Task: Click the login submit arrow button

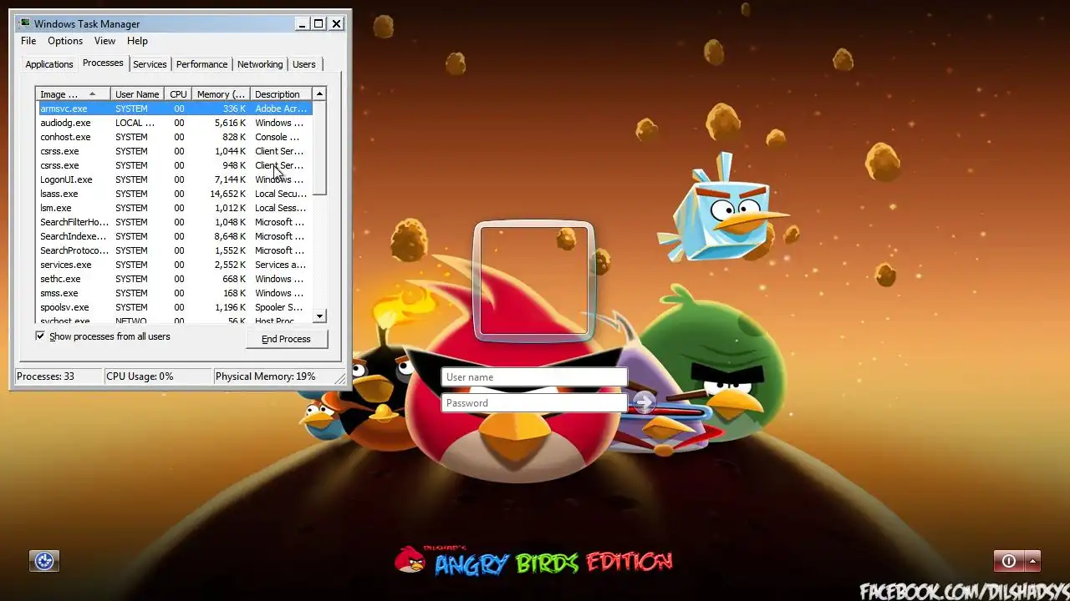Action: (643, 402)
